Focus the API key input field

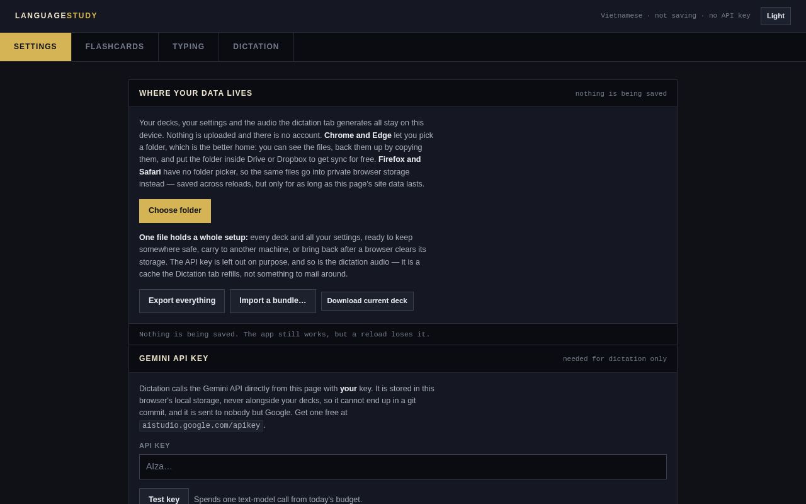[x=403, y=467]
